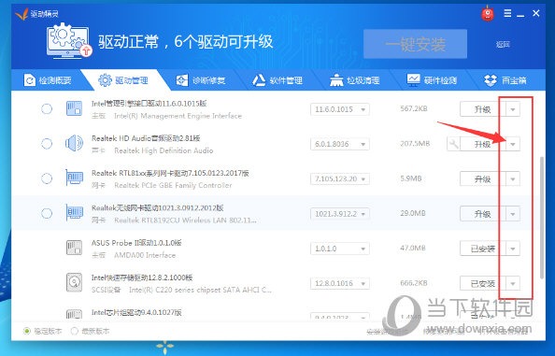Click the 207.5MB size value

[x=415, y=144]
